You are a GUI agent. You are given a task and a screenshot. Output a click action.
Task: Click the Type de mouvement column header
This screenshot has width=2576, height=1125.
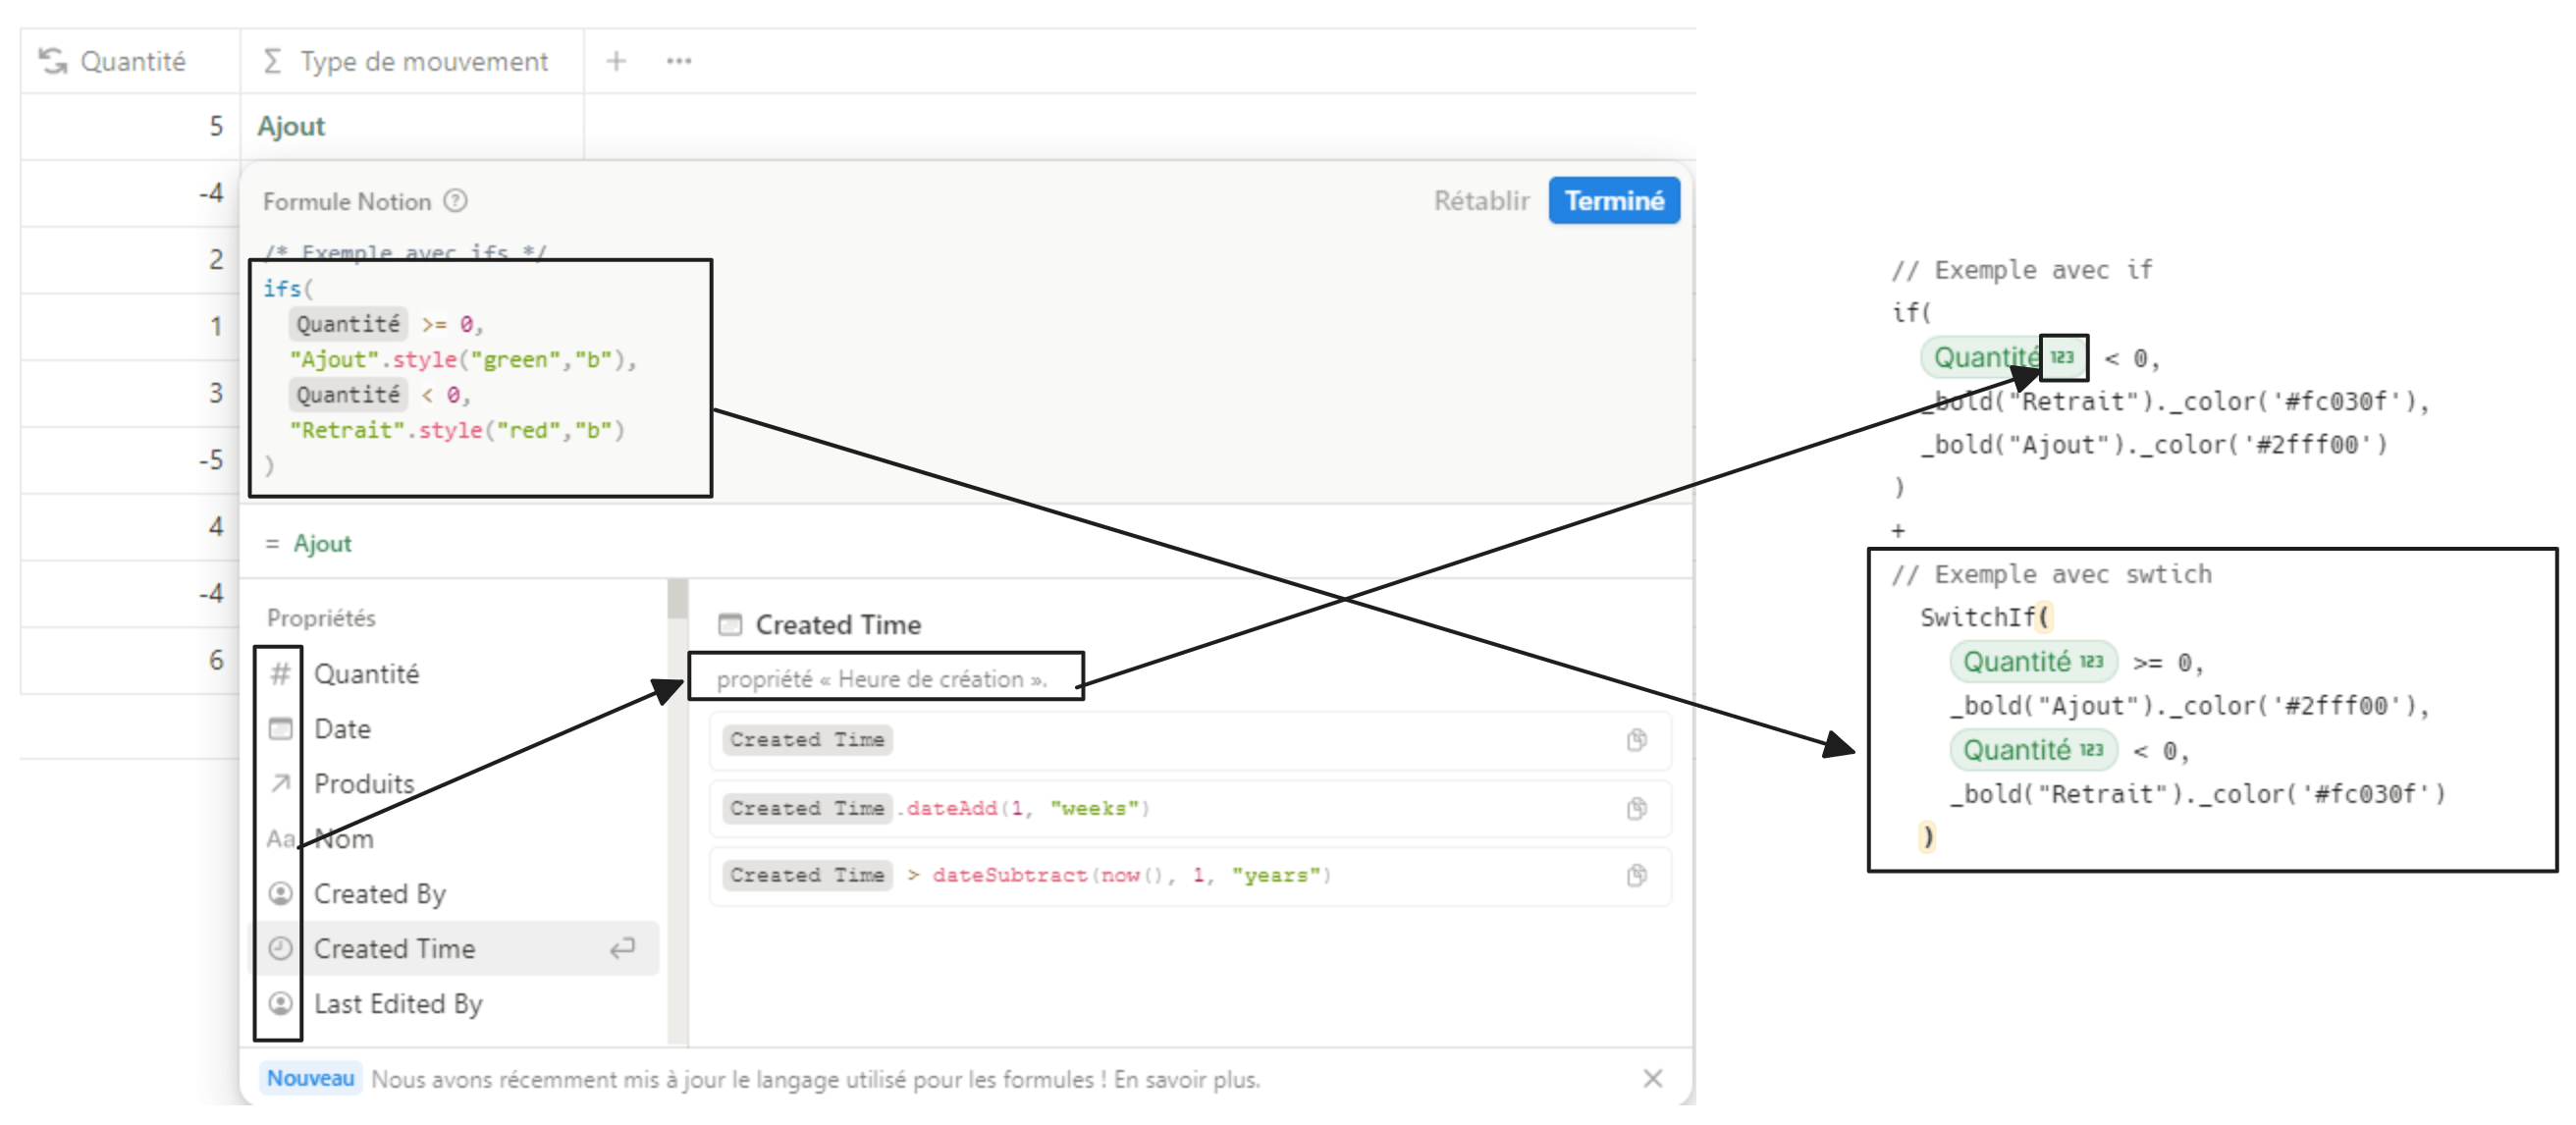click(x=412, y=61)
